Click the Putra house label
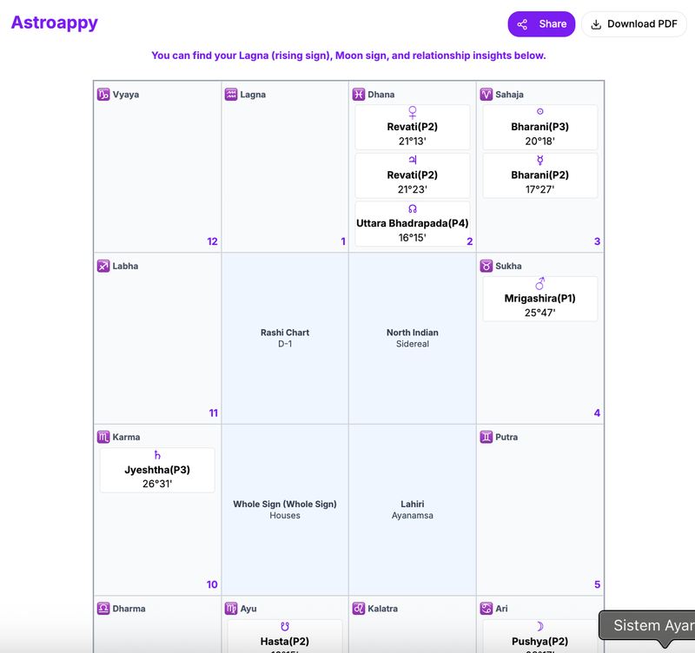 coord(506,438)
